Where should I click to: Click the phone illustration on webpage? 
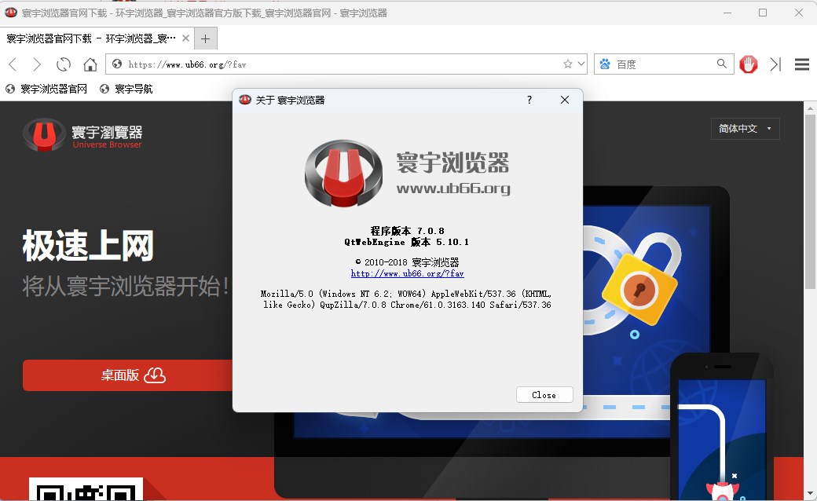(722, 427)
